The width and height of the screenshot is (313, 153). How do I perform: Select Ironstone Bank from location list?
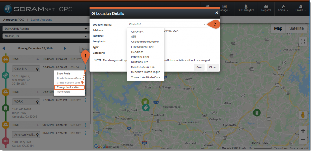coord(140,57)
